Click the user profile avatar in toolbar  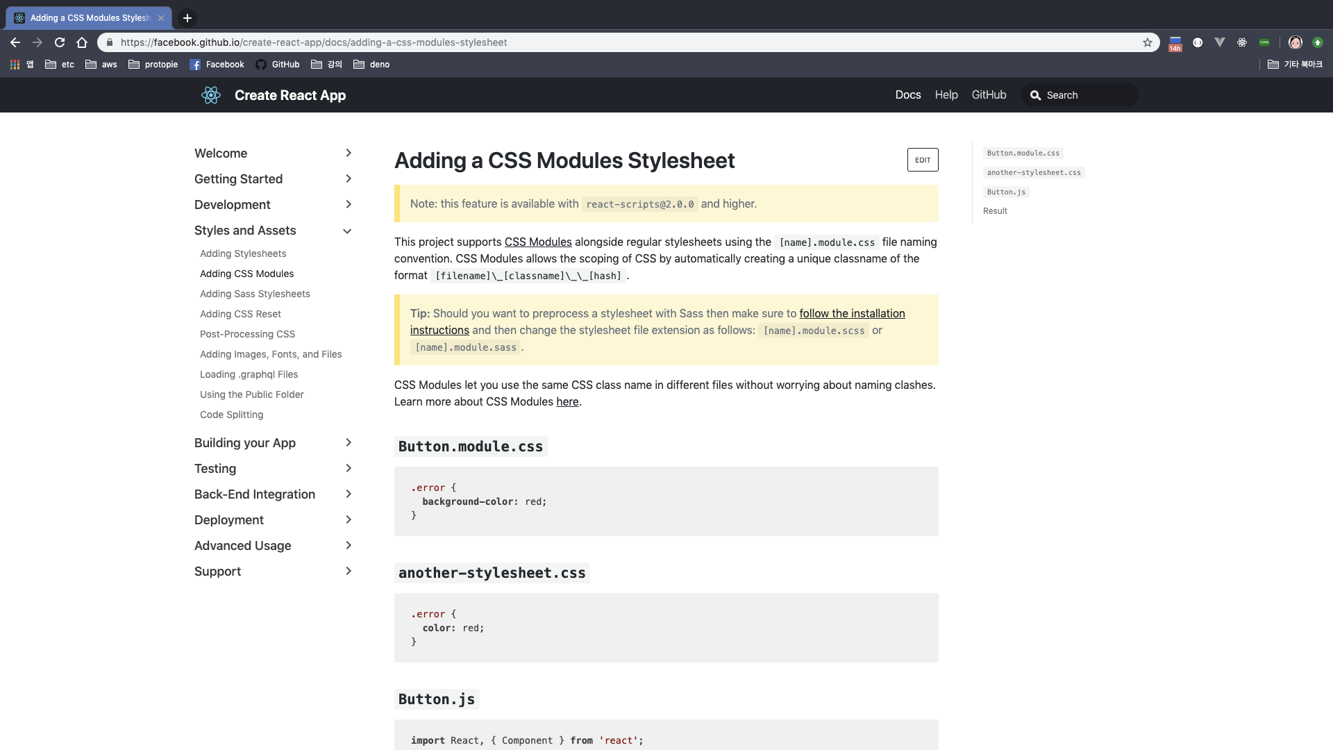[x=1295, y=42]
